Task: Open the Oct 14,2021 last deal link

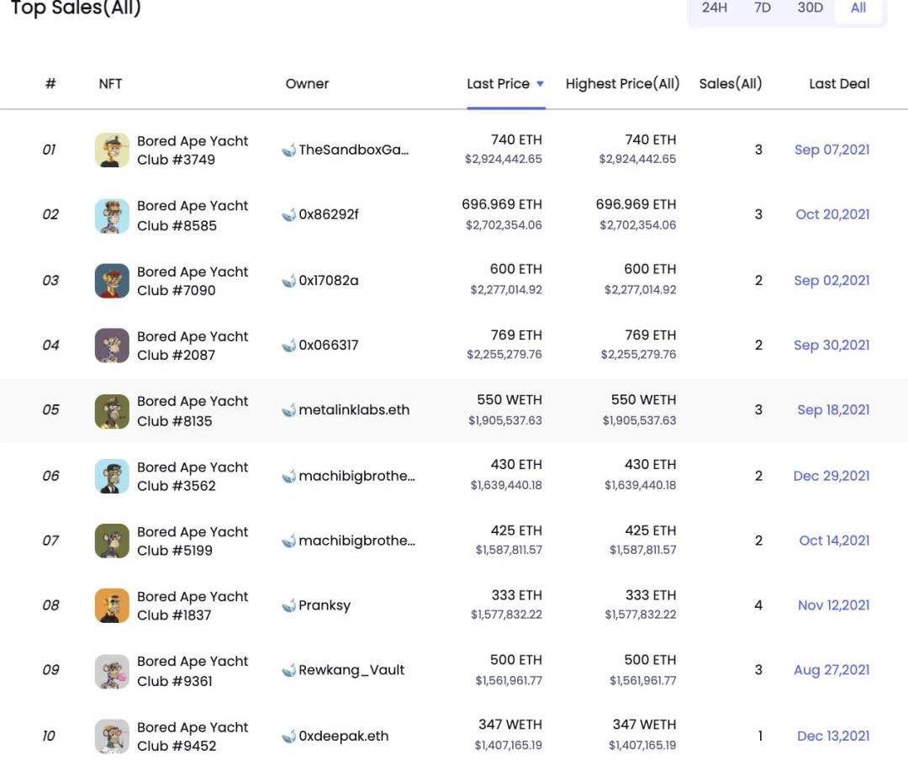Action: click(x=834, y=541)
